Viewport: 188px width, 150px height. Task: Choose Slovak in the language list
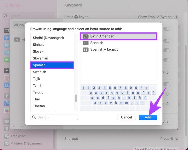coord(52,52)
